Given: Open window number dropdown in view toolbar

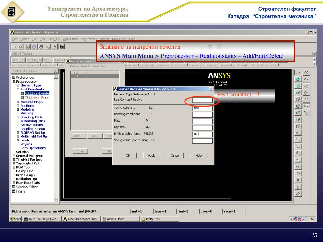Looking at the screenshot, I should coord(300,72).
